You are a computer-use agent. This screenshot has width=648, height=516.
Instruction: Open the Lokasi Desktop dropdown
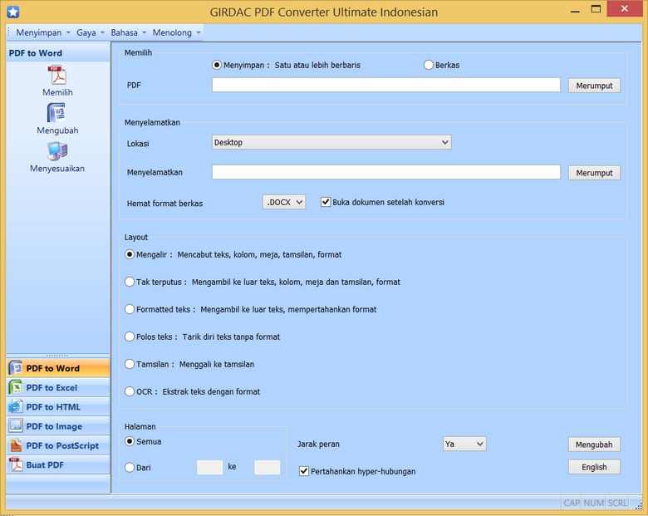pyautogui.click(x=331, y=142)
